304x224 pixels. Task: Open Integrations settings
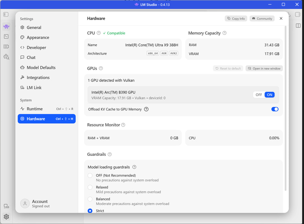point(46,78)
